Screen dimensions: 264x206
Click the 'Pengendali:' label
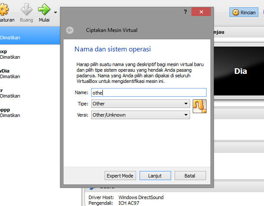coord(101,203)
